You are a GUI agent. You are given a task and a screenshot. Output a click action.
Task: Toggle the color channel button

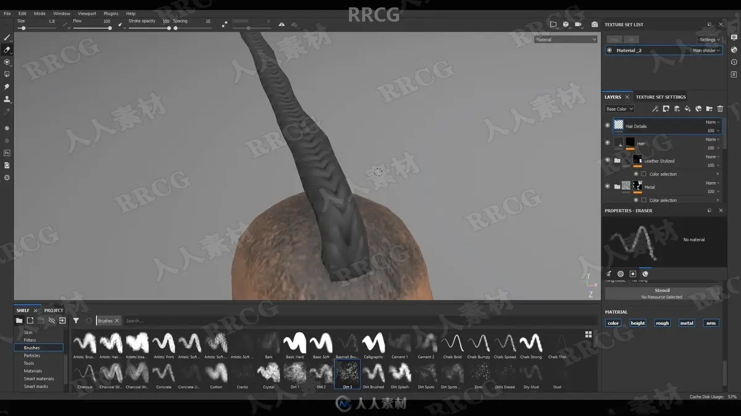click(x=613, y=323)
